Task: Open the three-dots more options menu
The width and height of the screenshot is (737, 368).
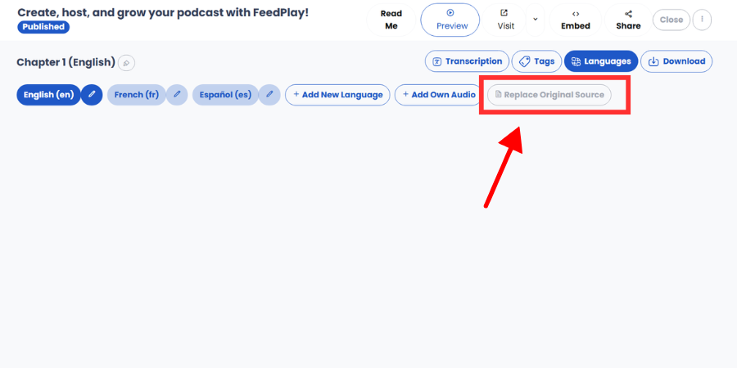Action: pyautogui.click(x=703, y=20)
